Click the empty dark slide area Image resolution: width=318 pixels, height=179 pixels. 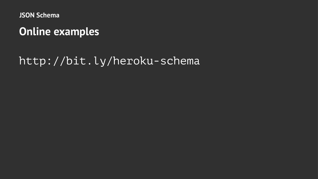coord(159,124)
